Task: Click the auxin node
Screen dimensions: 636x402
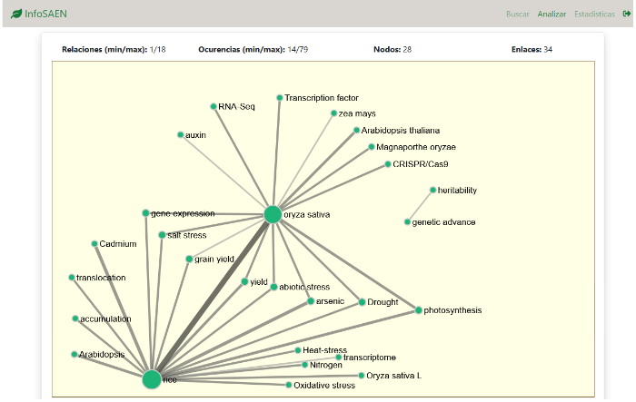Action: (x=180, y=134)
